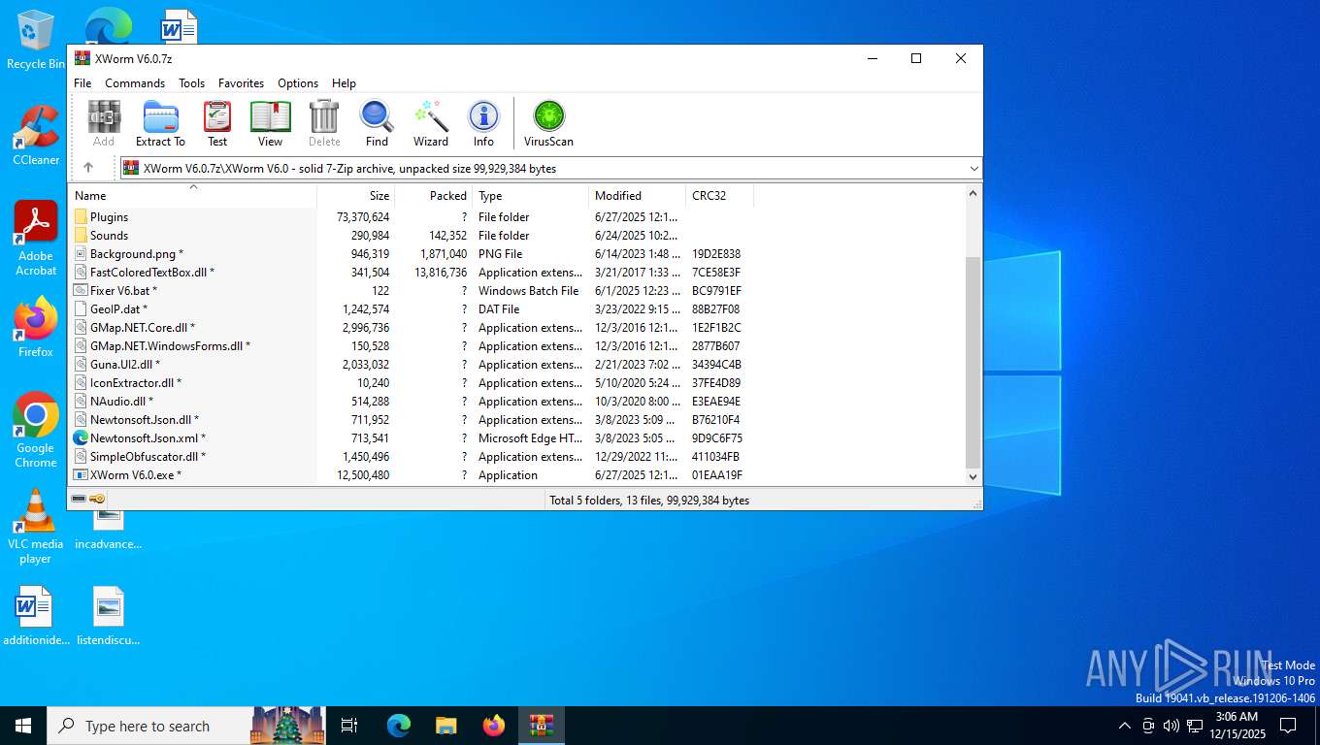Click the grayed Add toolbar icon
This screenshot has width=1320, height=745.
104,123
